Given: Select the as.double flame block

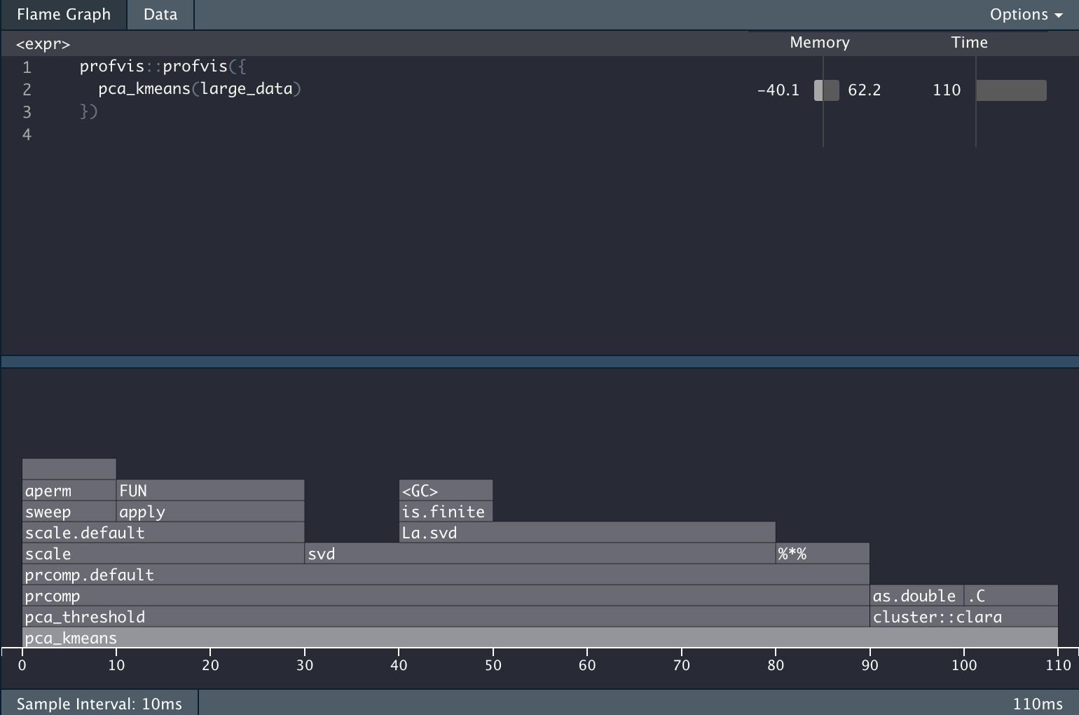Looking at the screenshot, I should coord(916,596).
